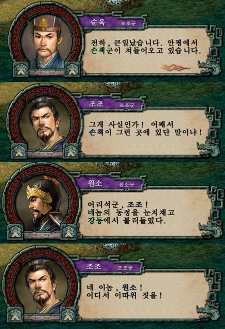Click the right corner emblem under 순욱's portrait
This screenshot has width=225, height=329.
point(72,69)
